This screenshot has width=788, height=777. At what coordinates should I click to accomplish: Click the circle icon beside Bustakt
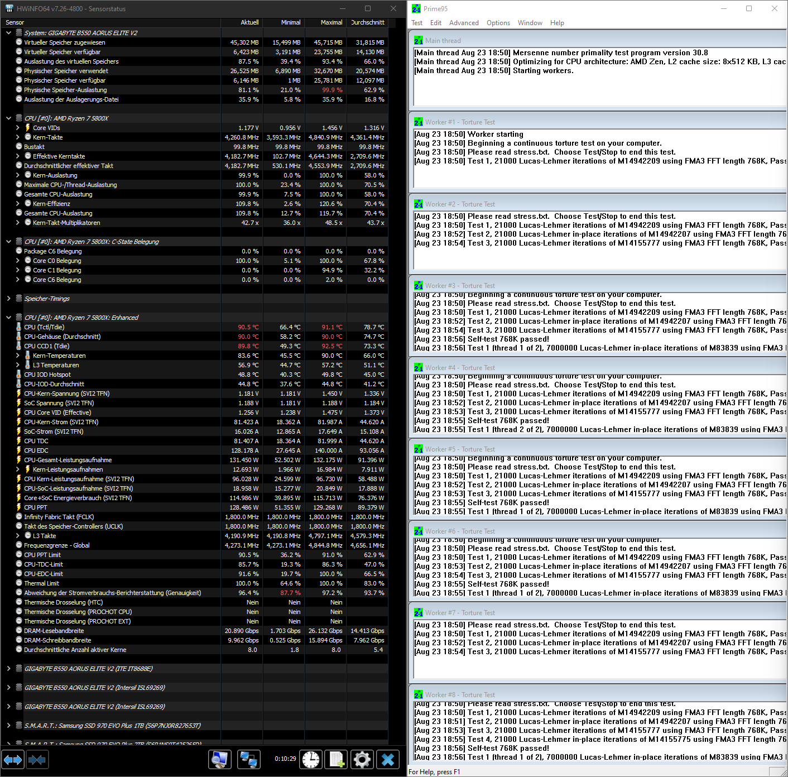[19, 147]
